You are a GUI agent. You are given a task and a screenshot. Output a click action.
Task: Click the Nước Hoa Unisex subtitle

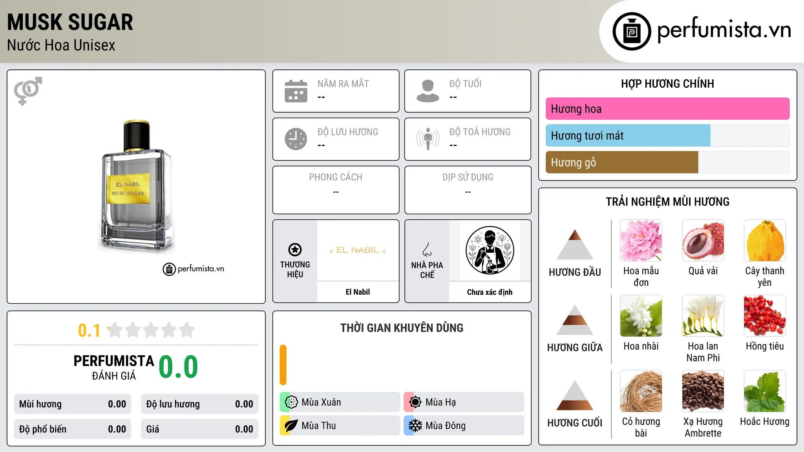point(61,45)
